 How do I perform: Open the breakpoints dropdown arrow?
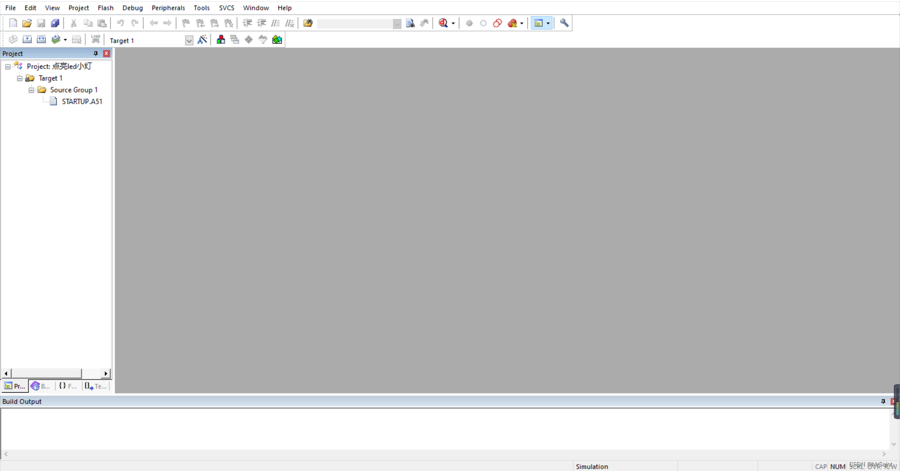pyautogui.click(x=522, y=23)
